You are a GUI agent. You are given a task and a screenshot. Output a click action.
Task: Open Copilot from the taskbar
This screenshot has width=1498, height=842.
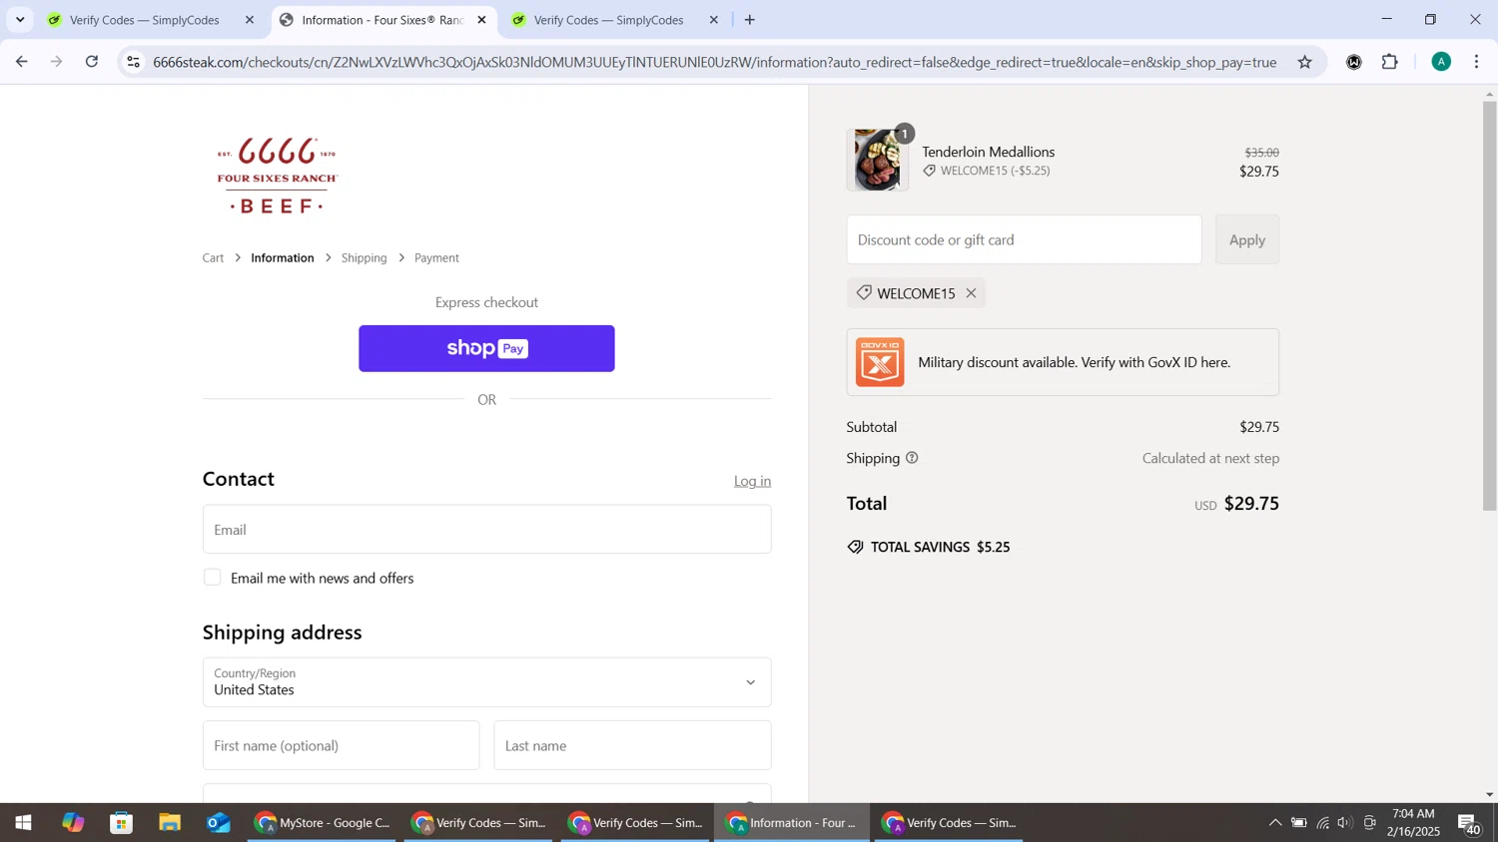pos(73,823)
